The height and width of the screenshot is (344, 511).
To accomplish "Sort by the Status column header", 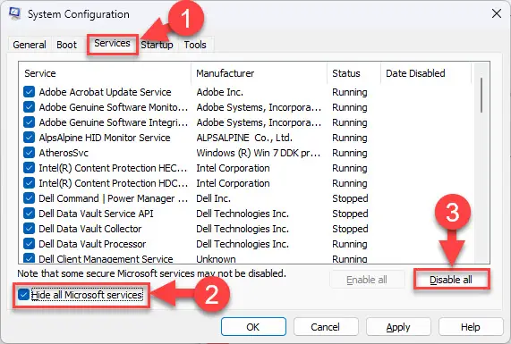I will click(x=353, y=73).
